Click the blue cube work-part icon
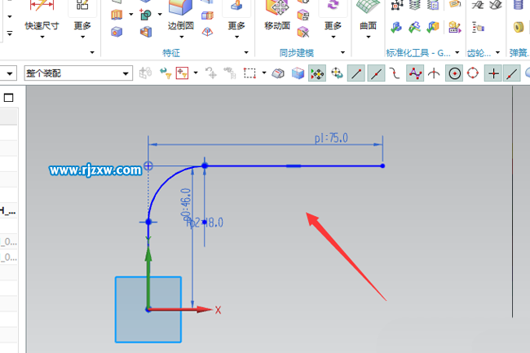This screenshot has width=530, height=353. [298, 73]
